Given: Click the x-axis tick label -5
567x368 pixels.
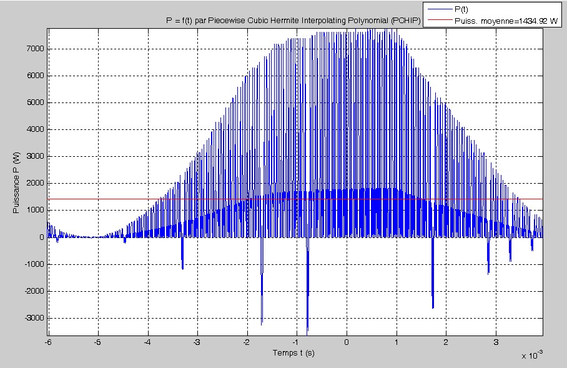Looking at the screenshot, I should click(x=97, y=342).
